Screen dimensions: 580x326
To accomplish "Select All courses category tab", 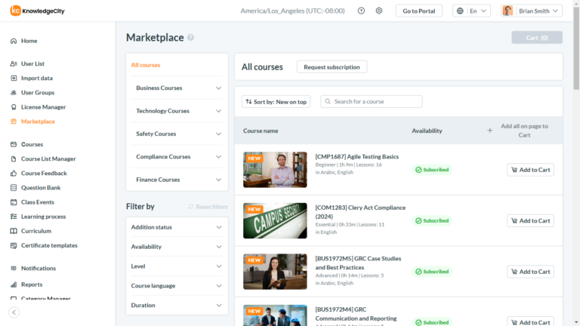I will (146, 65).
